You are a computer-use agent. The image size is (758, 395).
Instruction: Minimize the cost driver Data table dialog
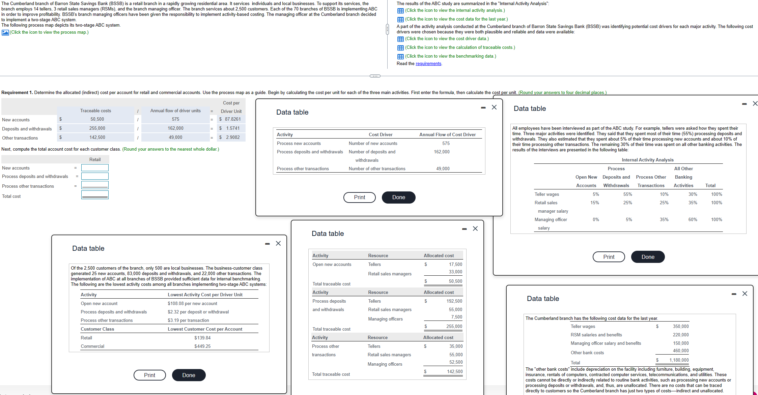(483, 108)
